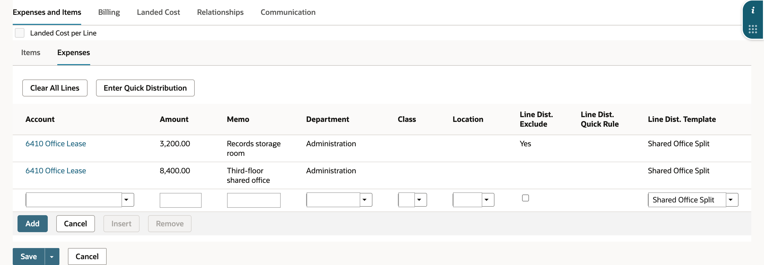Open the Save button dropdown arrow
Screen dimensions: 764x265
(x=52, y=257)
